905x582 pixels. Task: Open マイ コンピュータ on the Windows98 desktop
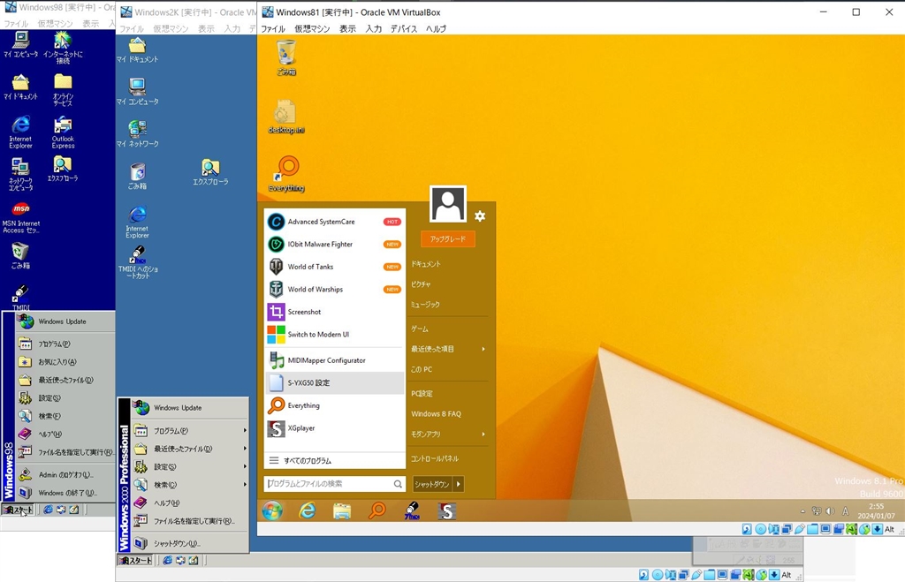tap(21, 44)
